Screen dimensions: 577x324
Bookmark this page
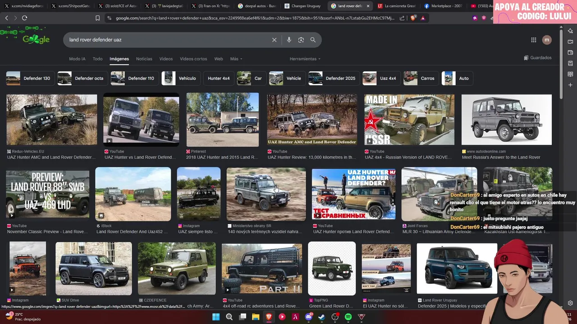(x=97, y=18)
